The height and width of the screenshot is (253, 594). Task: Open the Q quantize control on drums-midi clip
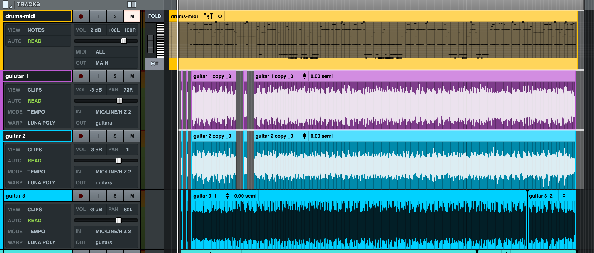tap(220, 16)
